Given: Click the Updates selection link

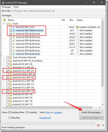Looking at the screenshot, I should coord(58,112).
